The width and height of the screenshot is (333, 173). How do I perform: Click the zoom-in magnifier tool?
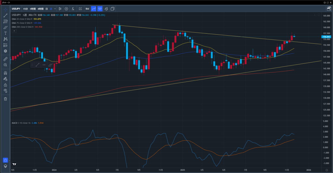[5, 65]
